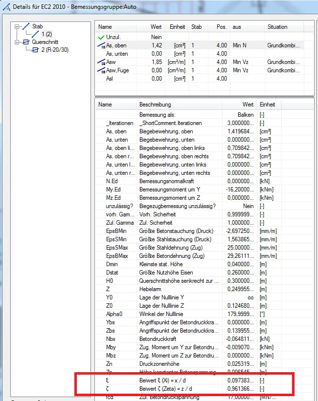This screenshot has height=401, width=318.
Task: Click the Min N cell
Action: tap(240, 45)
